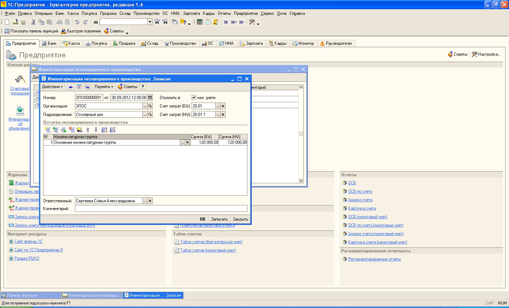Click the M- memory button
Screen dimensions: 509x308
242,22
